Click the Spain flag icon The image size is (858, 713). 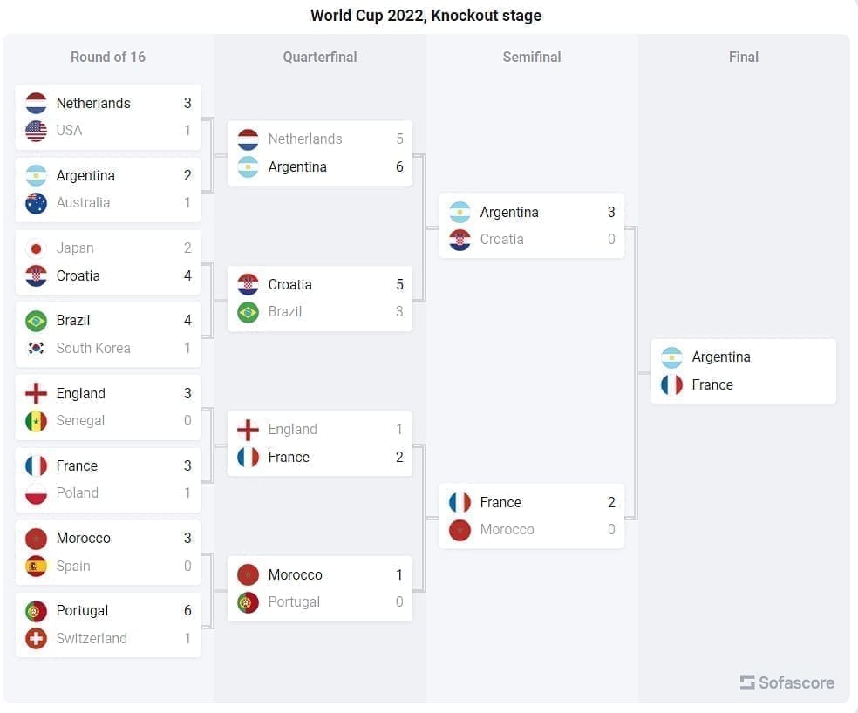click(x=36, y=567)
